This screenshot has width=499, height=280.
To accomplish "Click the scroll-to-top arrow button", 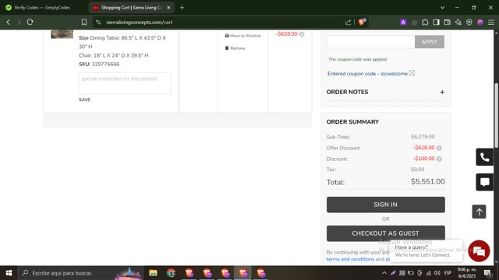I will point(479,212).
